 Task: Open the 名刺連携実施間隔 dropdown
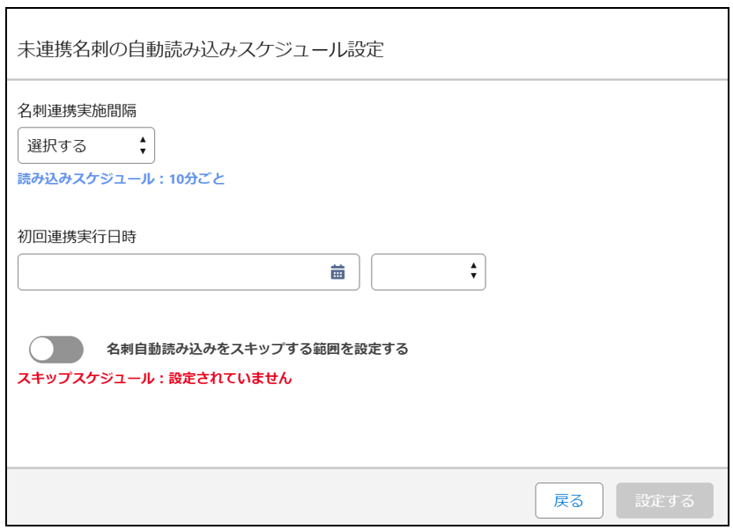tap(86, 145)
